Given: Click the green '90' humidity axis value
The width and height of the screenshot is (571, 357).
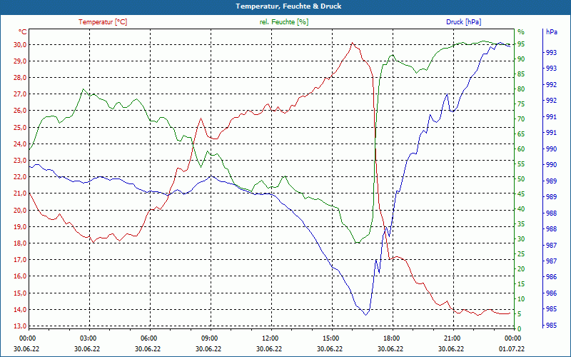Looking at the screenshot, I should (521, 59).
